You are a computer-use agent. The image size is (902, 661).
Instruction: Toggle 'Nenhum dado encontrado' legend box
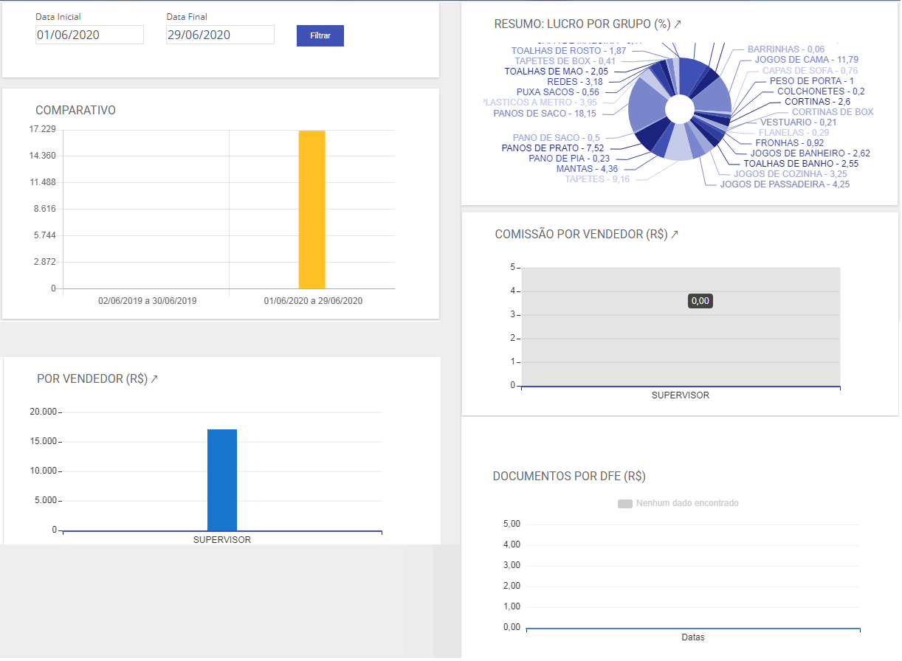[624, 504]
